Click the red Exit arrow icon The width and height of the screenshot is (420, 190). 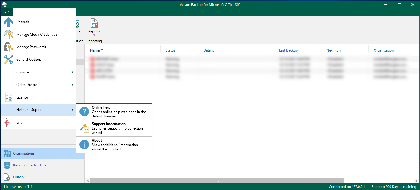pos(9,122)
